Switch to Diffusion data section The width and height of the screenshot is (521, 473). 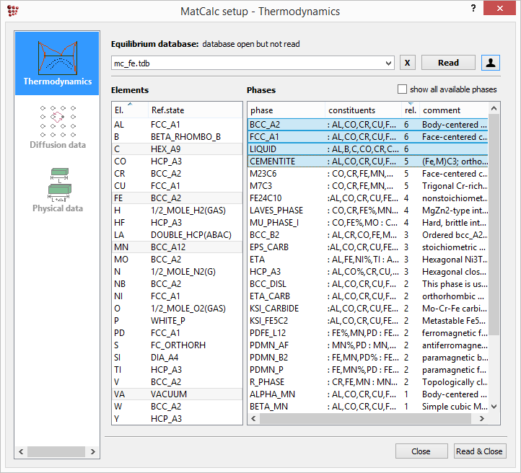click(x=57, y=127)
